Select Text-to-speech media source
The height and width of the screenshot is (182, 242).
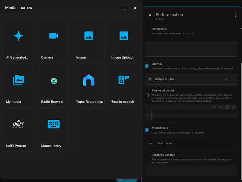[124, 85]
